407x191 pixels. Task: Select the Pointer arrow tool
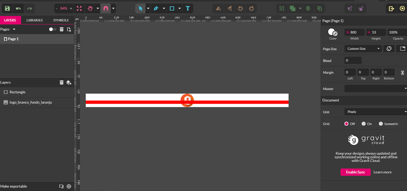coord(140,8)
